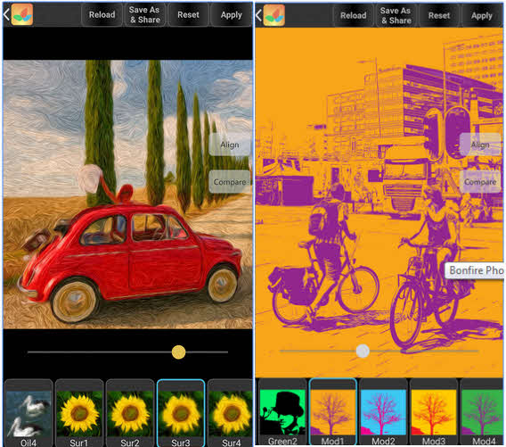Click the yellow slider knob under car image
This screenshot has height=447, width=506.
pos(178,352)
